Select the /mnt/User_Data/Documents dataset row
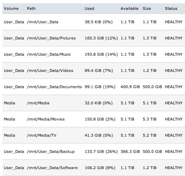 tap(94, 87)
